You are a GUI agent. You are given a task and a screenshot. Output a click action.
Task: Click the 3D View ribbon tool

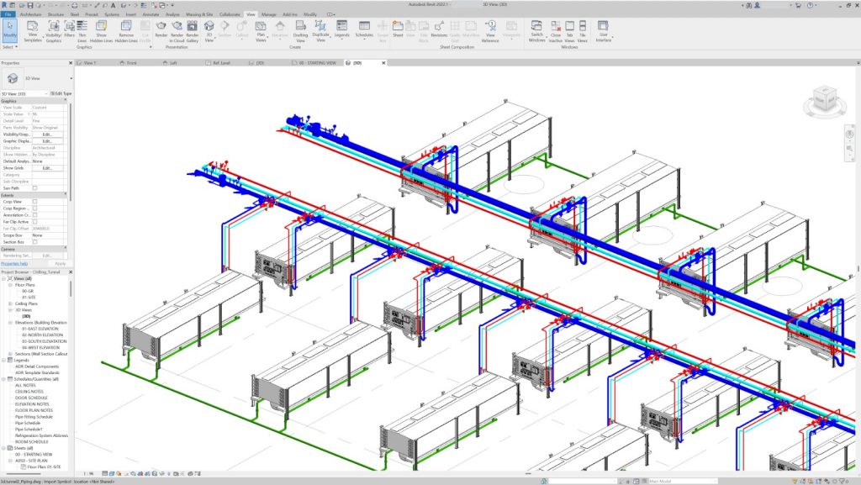(x=209, y=31)
